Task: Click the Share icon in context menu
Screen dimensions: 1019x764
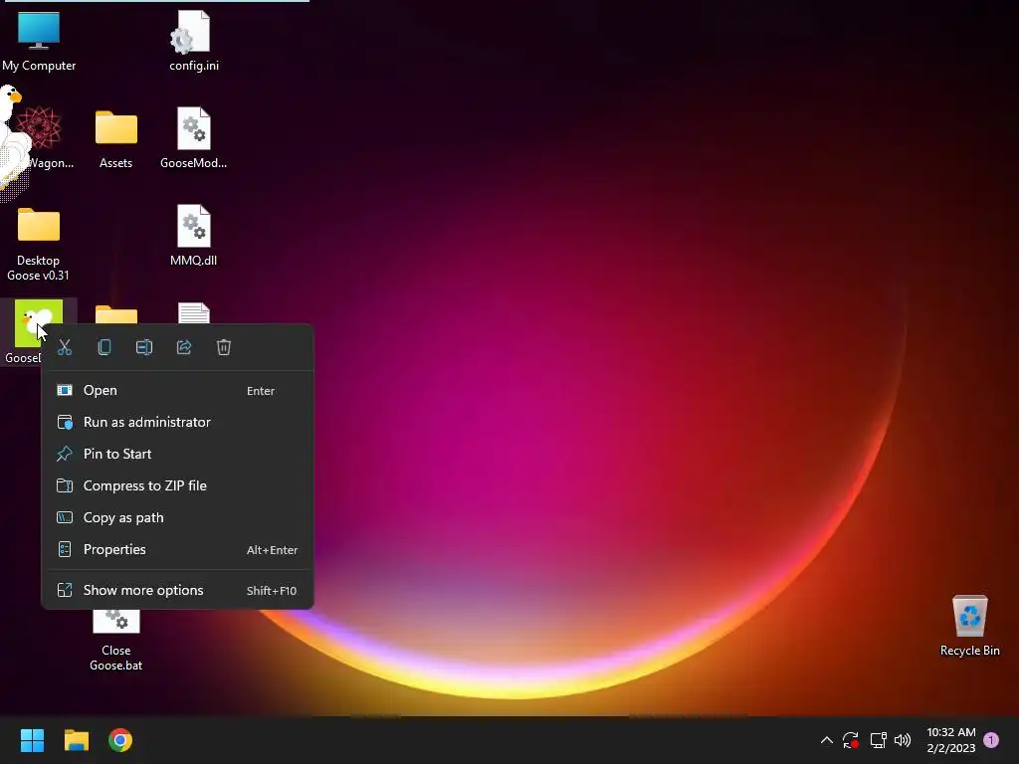Action: coord(184,347)
